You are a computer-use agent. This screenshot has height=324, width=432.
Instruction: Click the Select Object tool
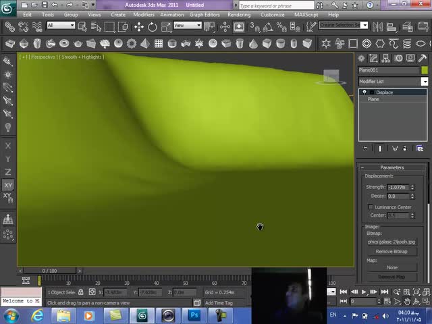pos(82,27)
